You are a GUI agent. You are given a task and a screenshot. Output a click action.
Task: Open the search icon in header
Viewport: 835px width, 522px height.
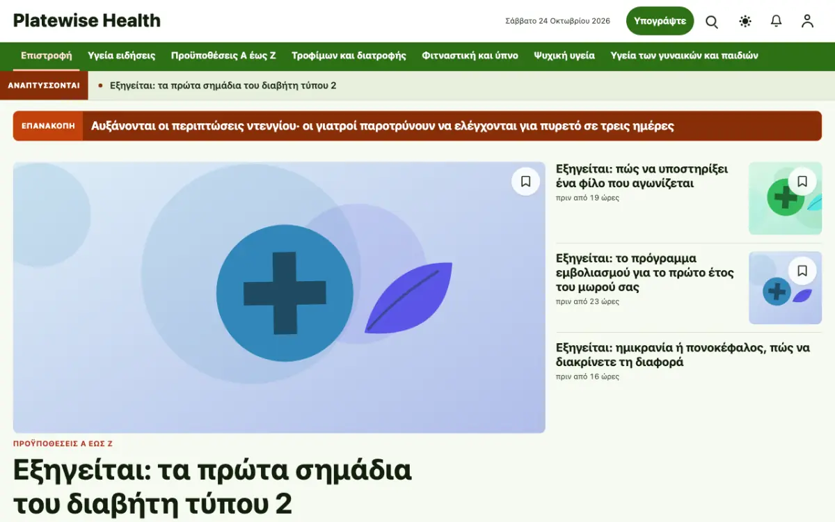pos(712,21)
